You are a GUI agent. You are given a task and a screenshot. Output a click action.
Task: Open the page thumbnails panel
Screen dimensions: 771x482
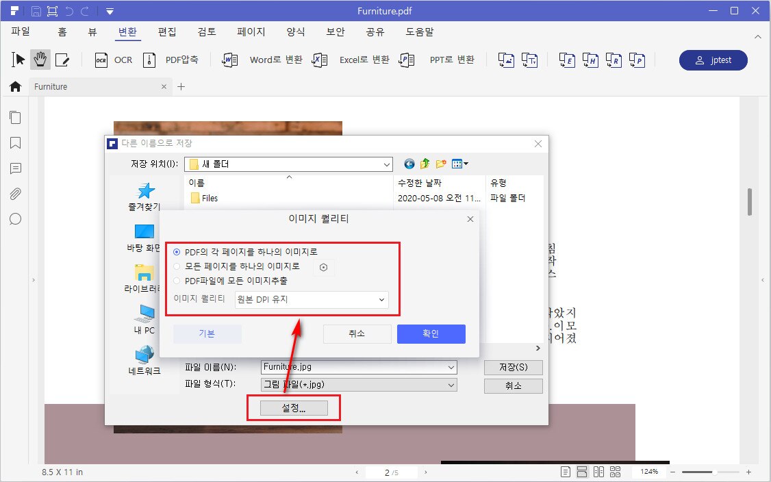coord(15,117)
